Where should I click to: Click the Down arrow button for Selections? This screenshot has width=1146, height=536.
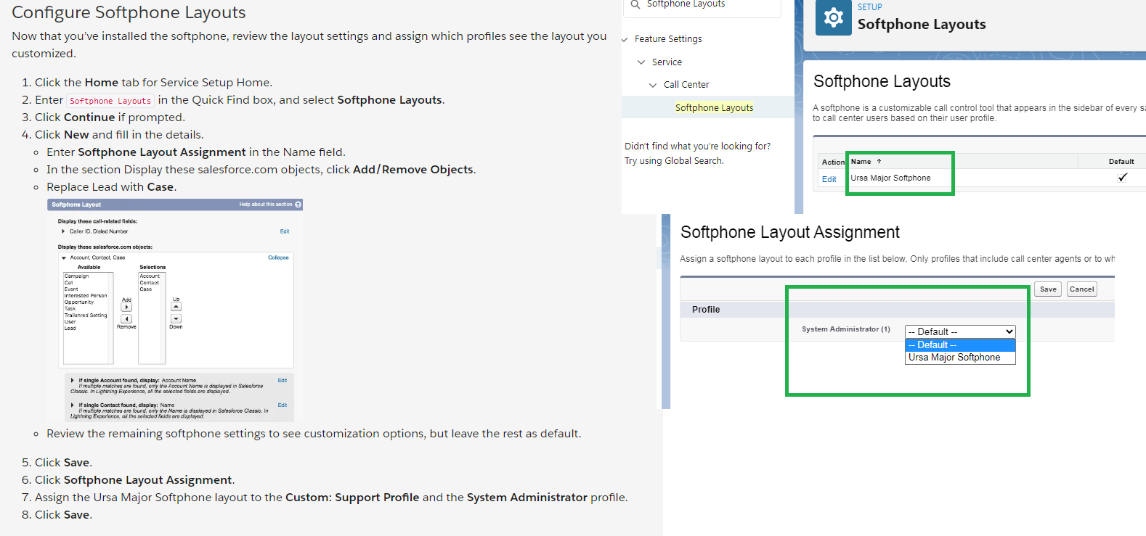pos(176,318)
